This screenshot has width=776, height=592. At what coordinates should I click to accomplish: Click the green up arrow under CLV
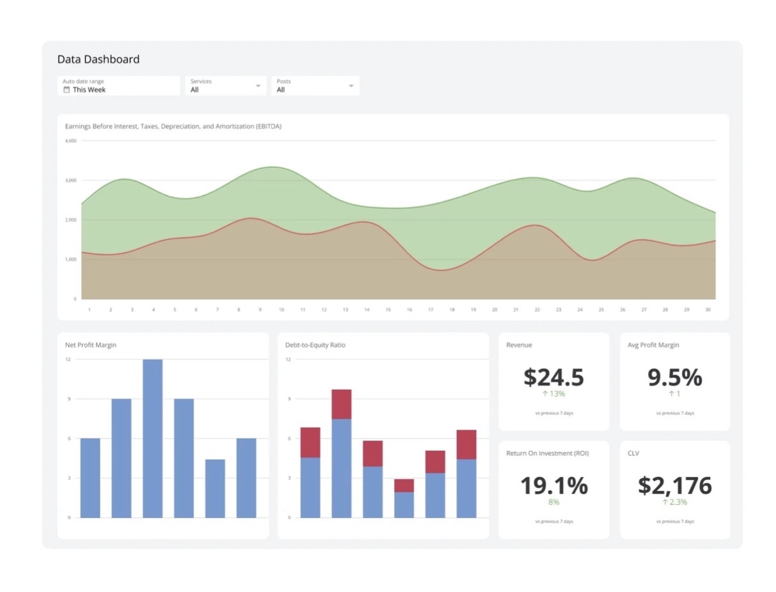[665, 502]
